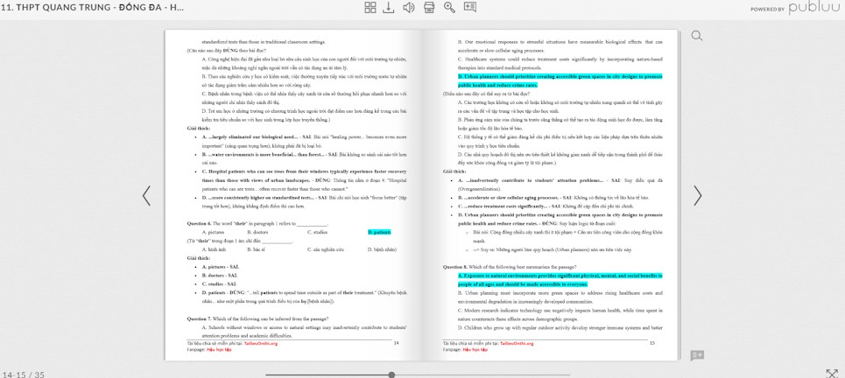The height and width of the screenshot is (378, 845).
Task: Click the add note icon in top toolbar
Action: click(x=470, y=7)
